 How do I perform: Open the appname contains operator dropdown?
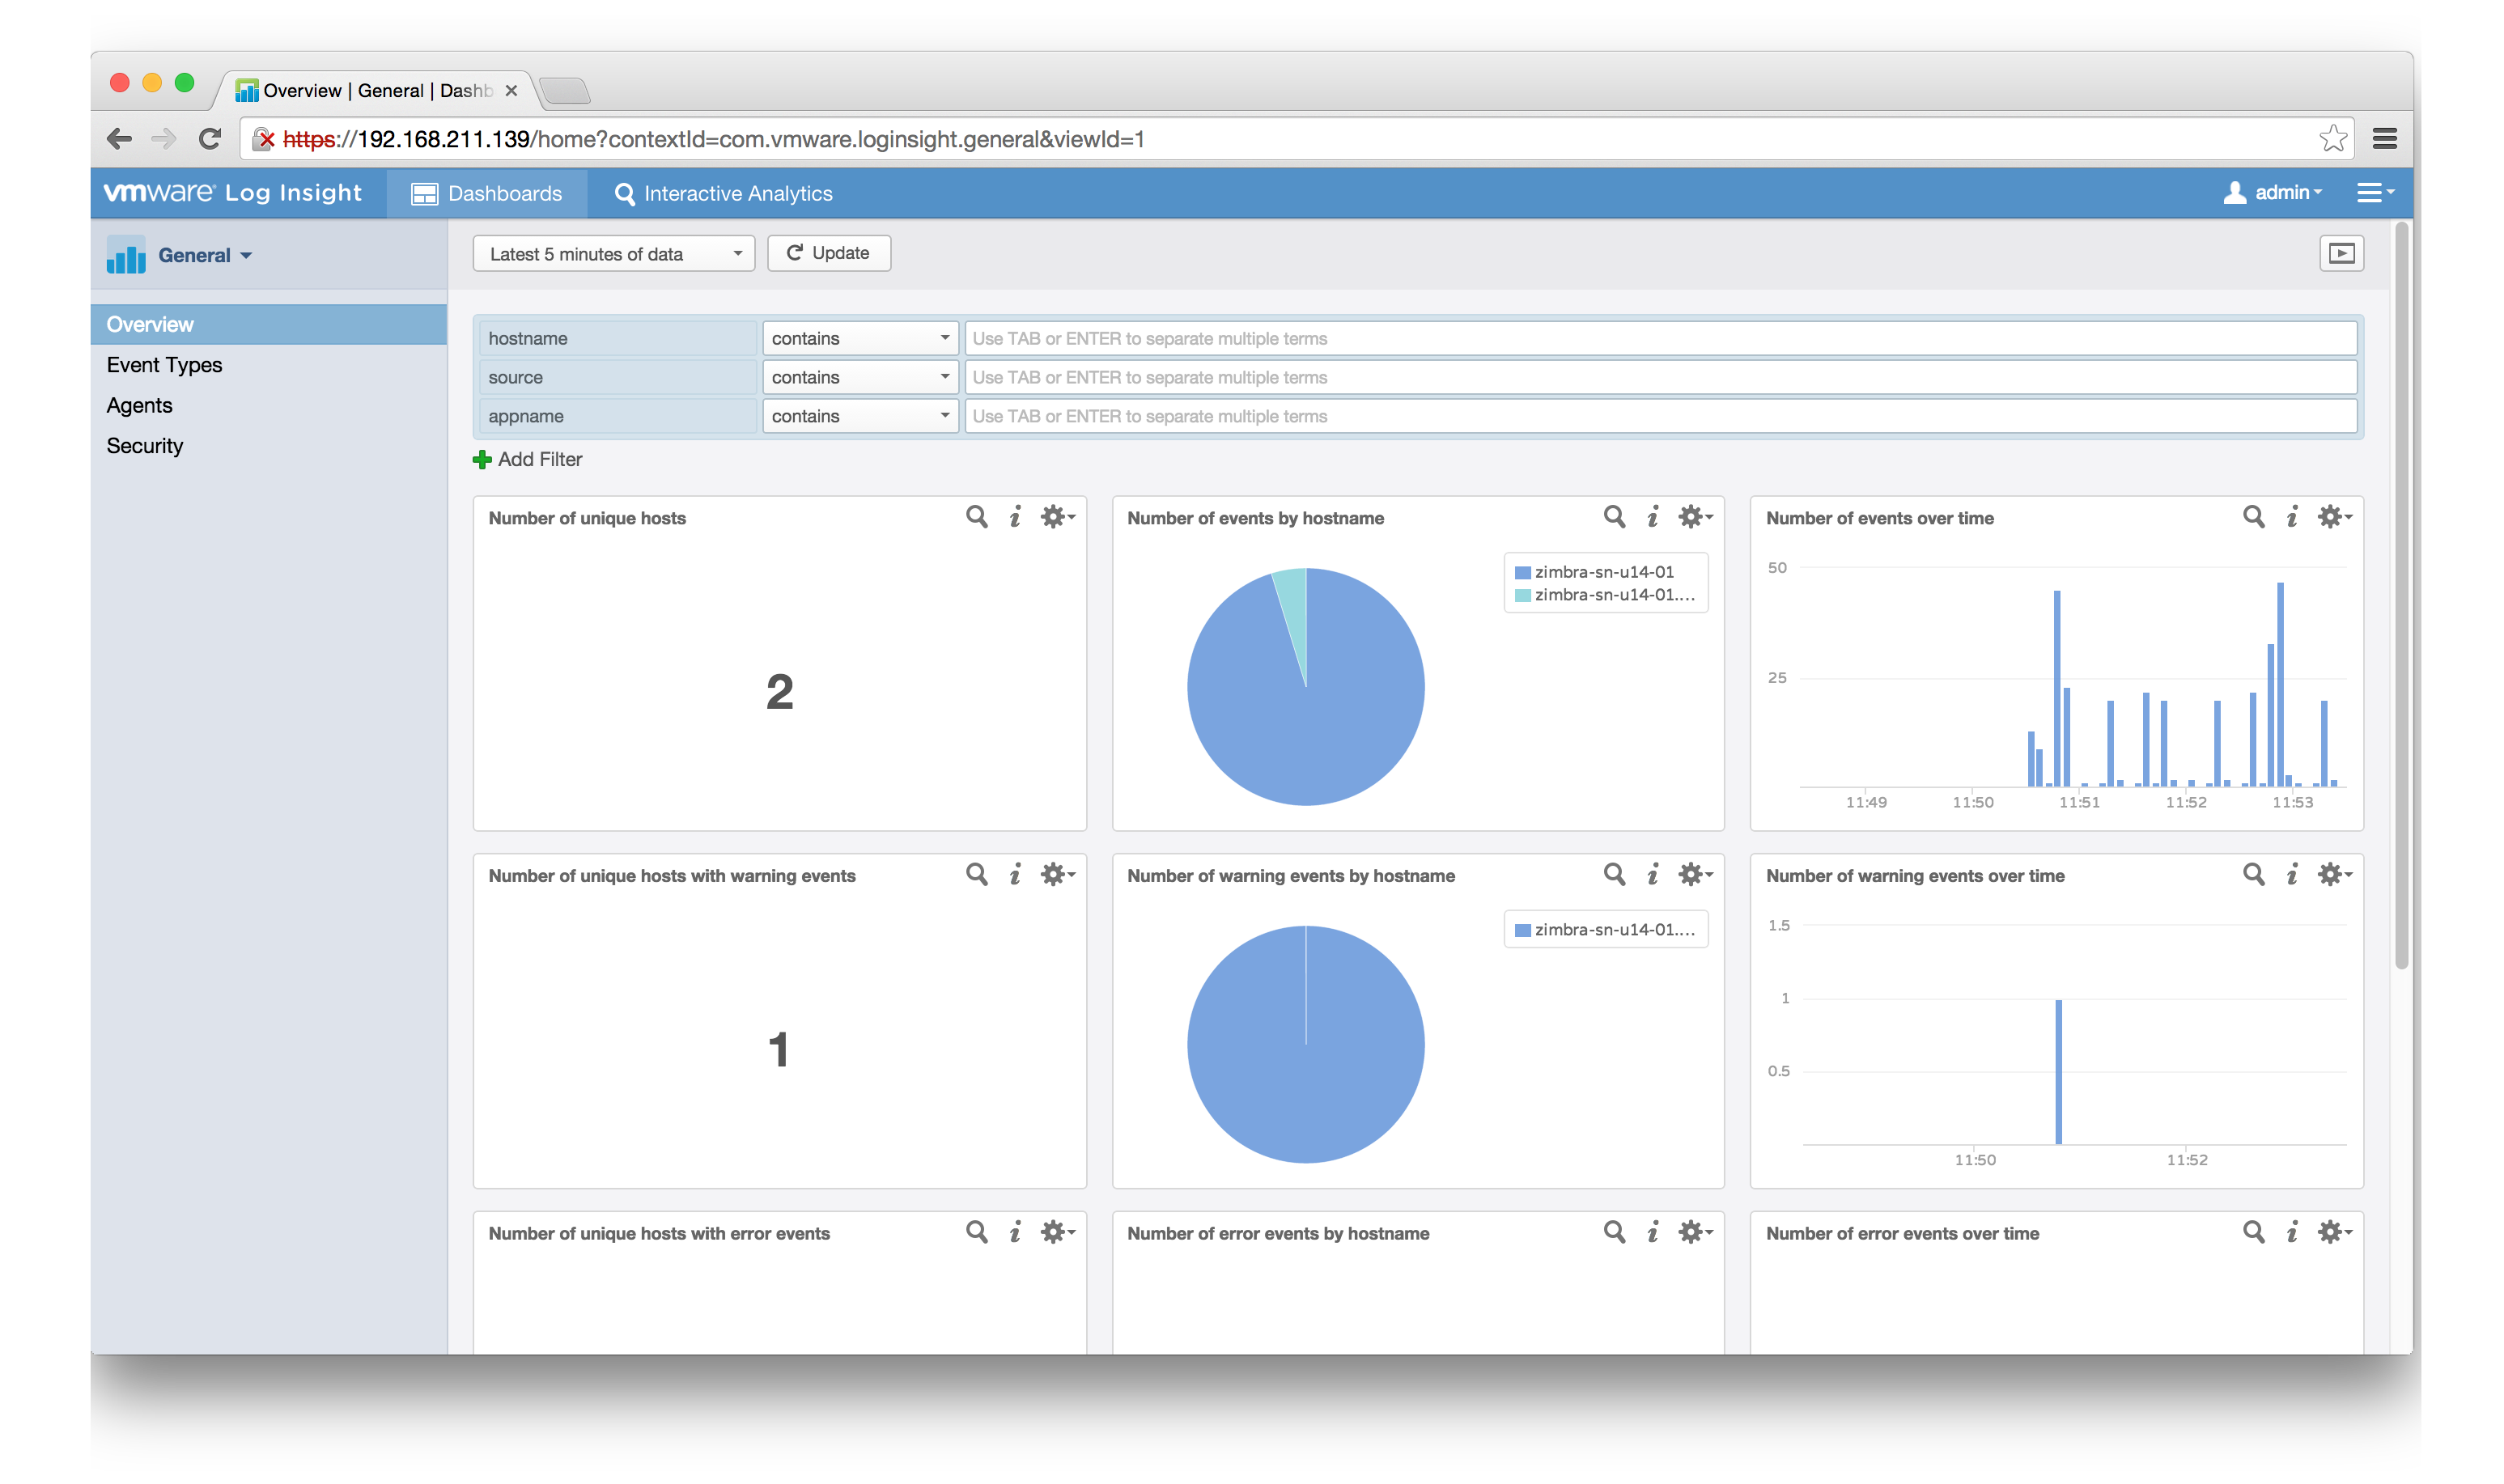coord(860,416)
